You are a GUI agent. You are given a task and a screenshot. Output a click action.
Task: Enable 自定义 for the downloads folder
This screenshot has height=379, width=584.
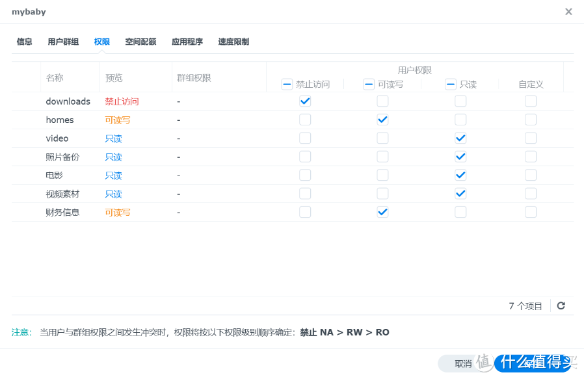530,101
